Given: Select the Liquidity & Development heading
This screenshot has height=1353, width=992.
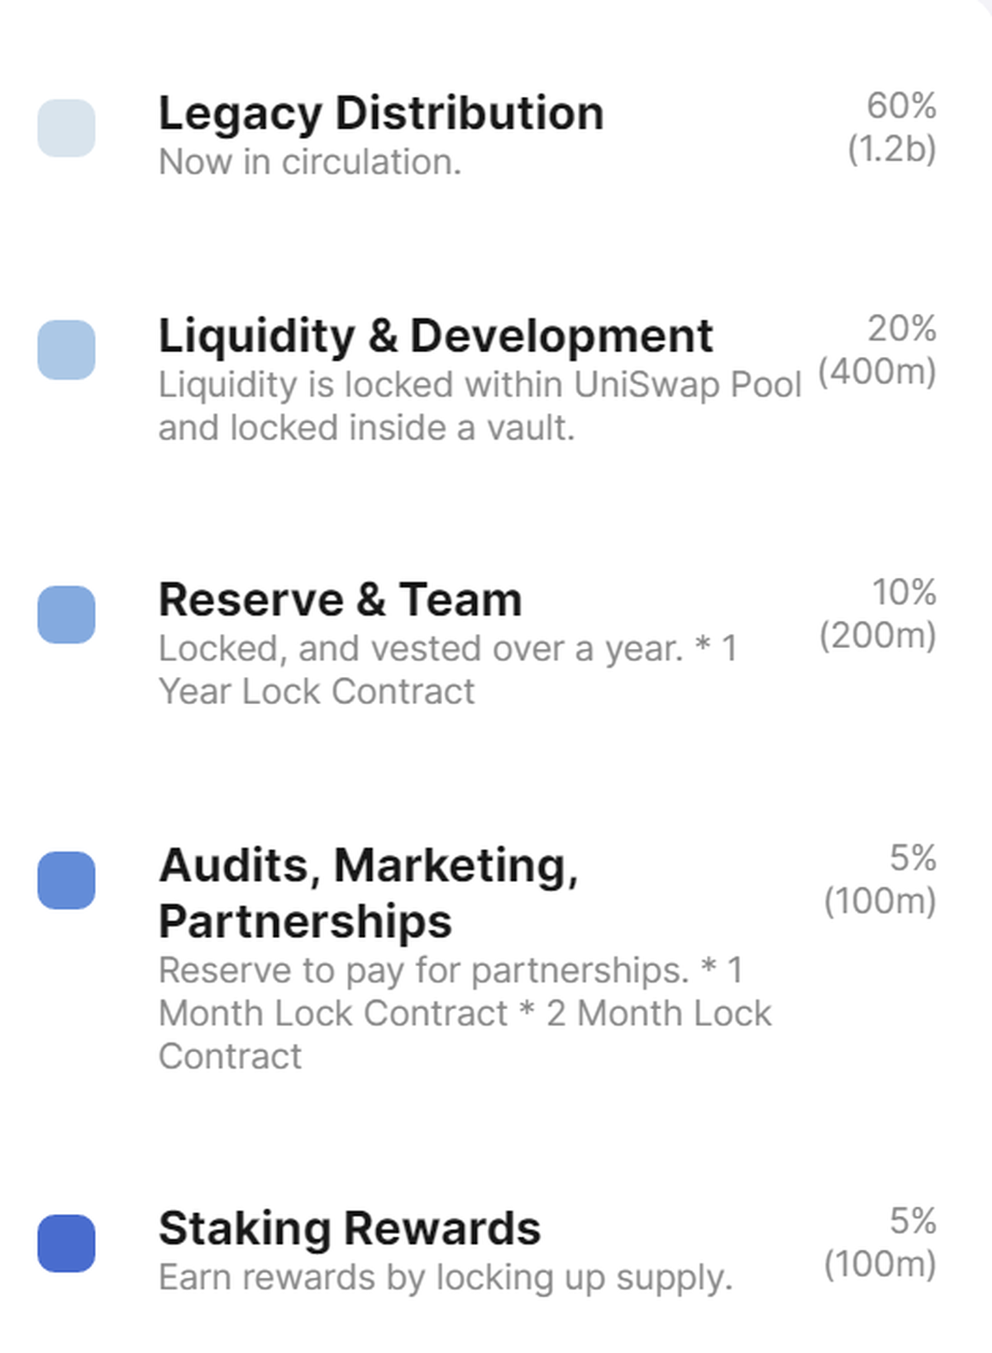Looking at the screenshot, I should click(436, 336).
